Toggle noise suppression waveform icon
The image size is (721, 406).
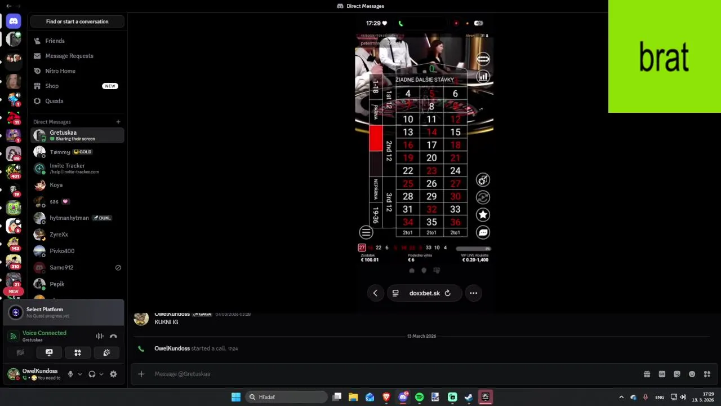coord(100,336)
